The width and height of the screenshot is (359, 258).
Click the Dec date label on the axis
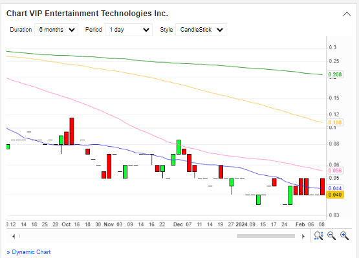178,224
